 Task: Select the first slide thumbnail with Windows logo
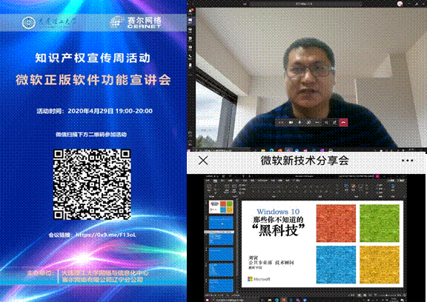coord(221,207)
